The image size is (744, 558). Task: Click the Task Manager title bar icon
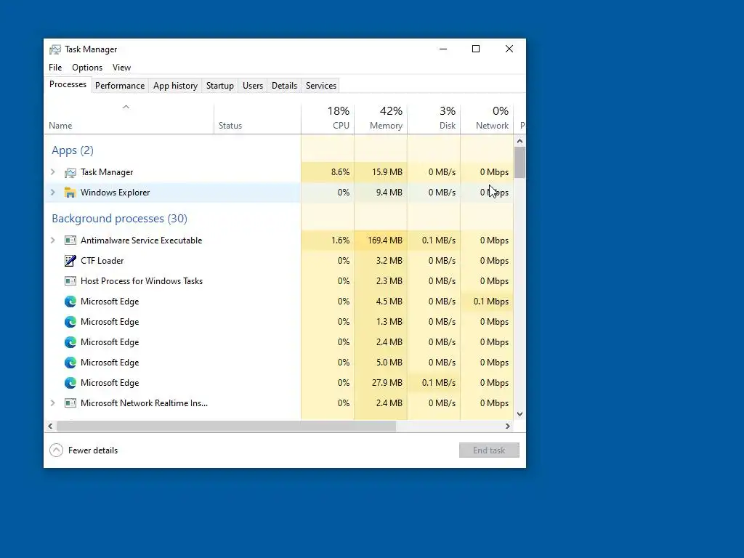(x=55, y=49)
